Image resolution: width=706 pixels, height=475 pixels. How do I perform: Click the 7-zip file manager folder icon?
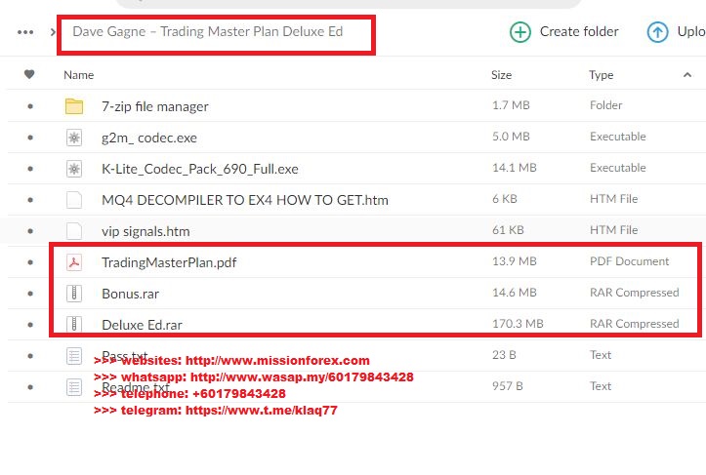click(x=74, y=106)
